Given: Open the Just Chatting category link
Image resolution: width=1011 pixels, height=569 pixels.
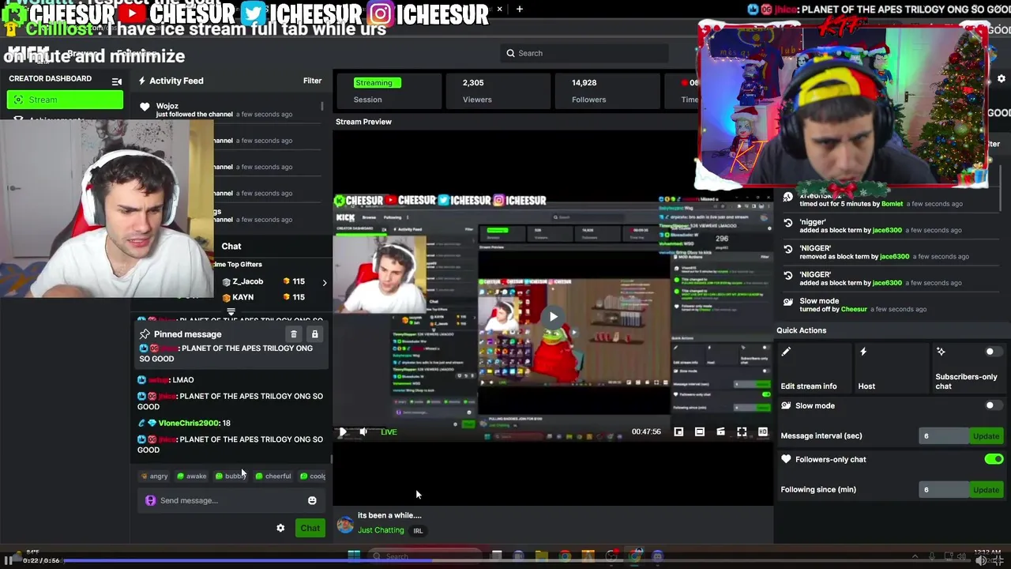Looking at the screenshot, I should [381, 530].
